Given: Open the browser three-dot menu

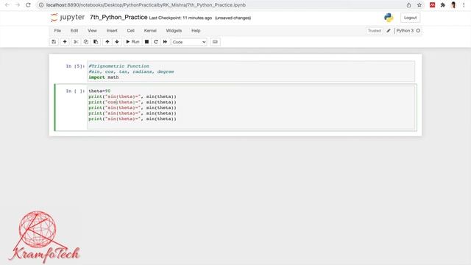Looking at the screenshot, I should tap(464, 5).
